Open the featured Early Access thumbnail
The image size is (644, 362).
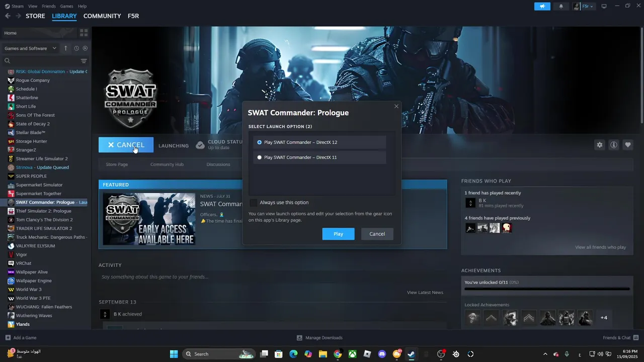coord(149,219)
